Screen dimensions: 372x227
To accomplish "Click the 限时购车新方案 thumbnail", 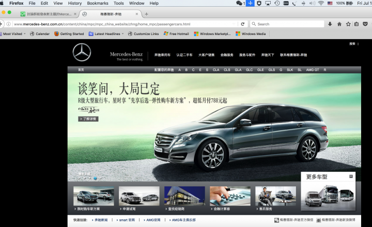I will pos(94,196).
